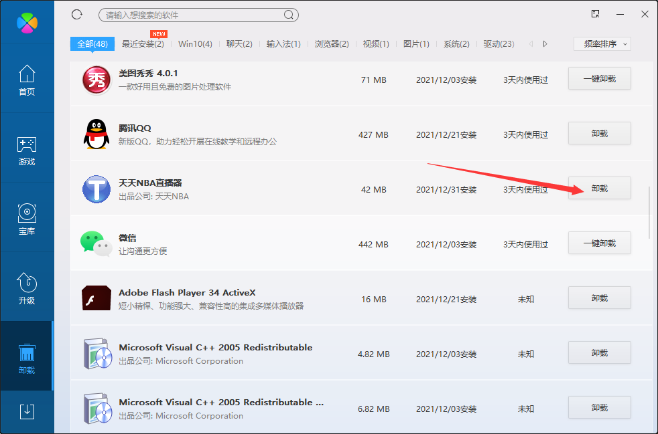Open the 升级 upgrade section

27,289
